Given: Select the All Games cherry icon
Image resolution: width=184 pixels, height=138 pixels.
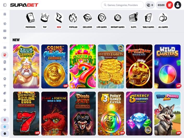Looking at the screenshot, I should click(163, 18).
